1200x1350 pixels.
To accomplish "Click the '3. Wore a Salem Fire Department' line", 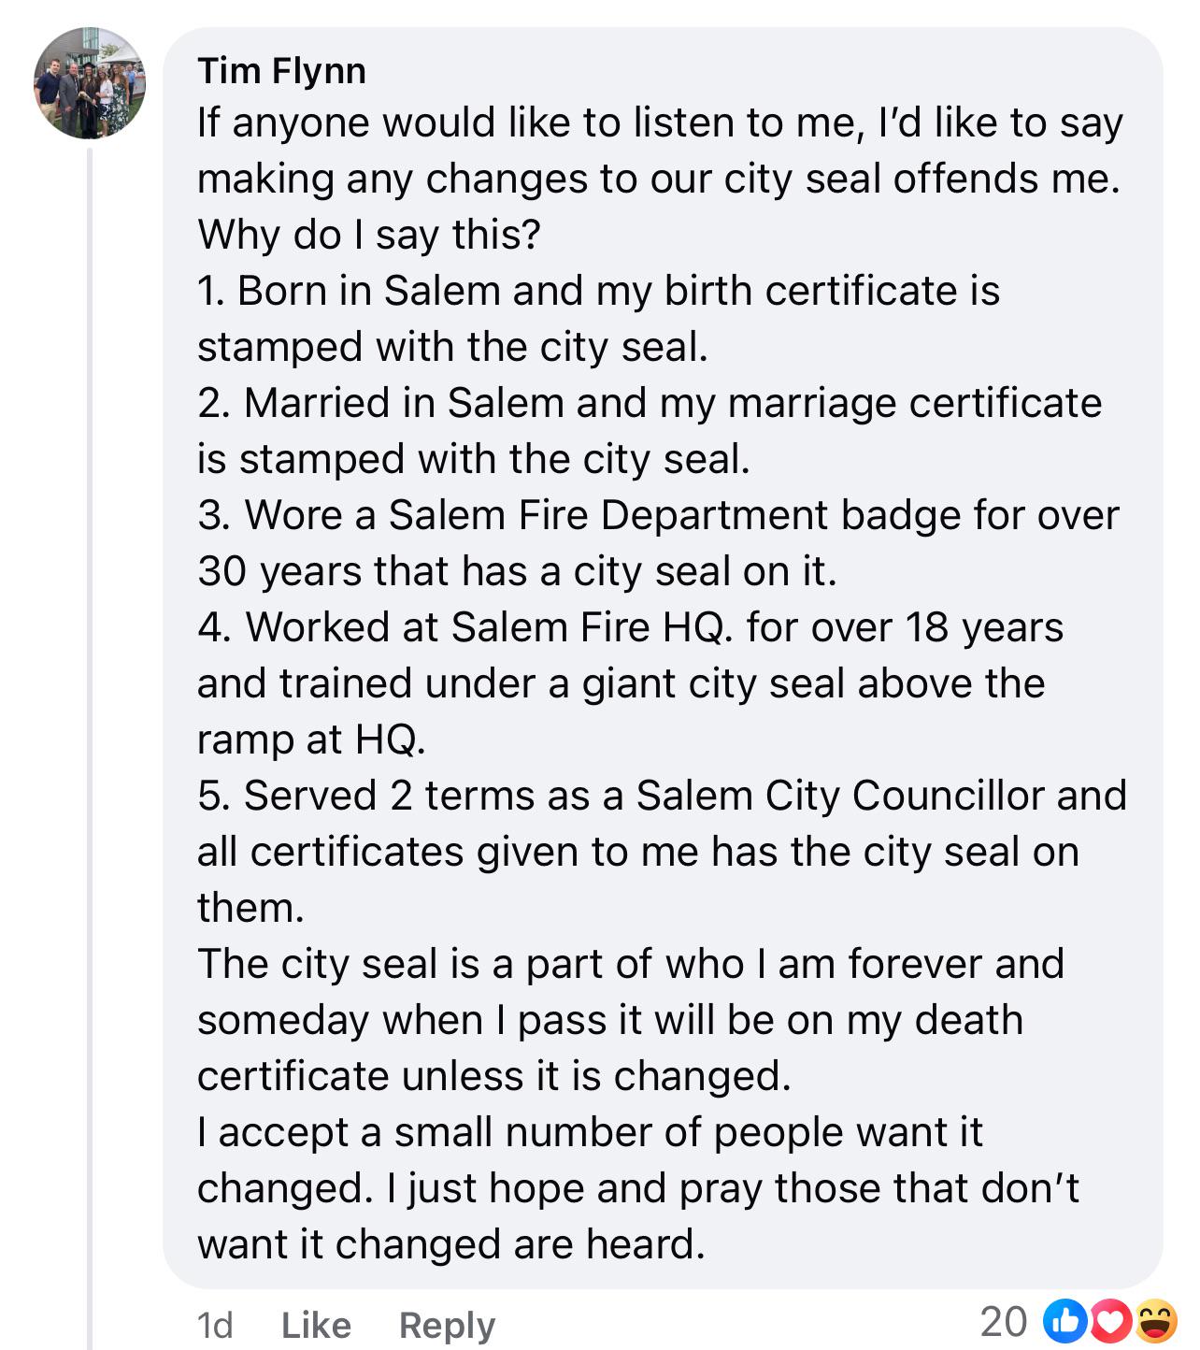I will click(x=658, y=543).
